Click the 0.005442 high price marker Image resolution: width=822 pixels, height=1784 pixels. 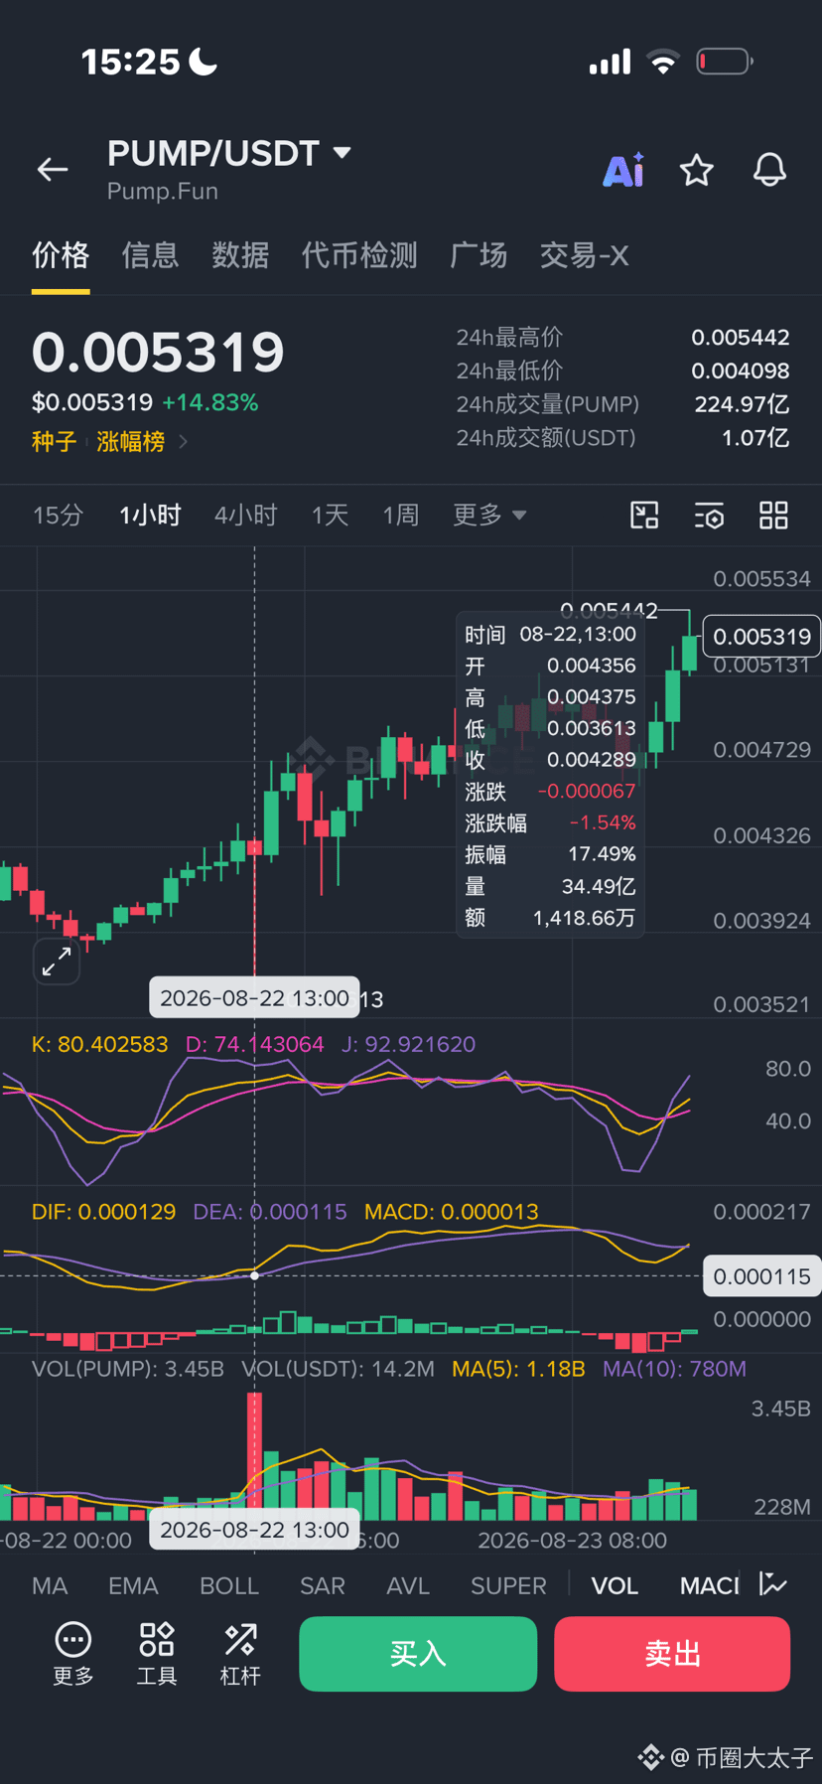(x=609, y=610)
